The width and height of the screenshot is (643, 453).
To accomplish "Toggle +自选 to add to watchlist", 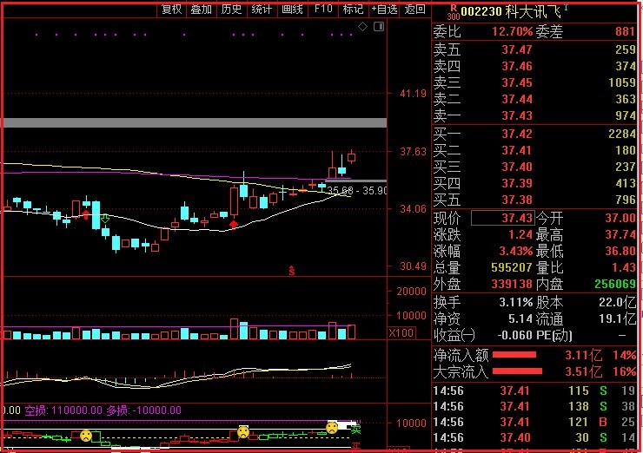I will 384,9.
